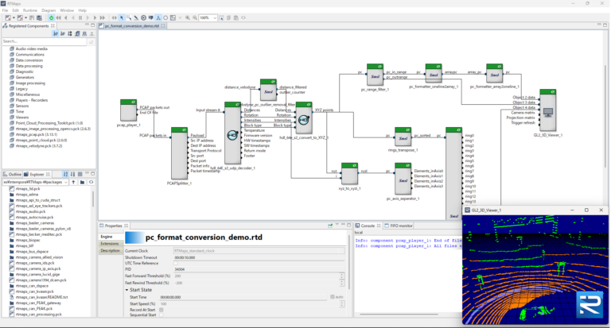611x328 pixels.
Task: Click the comment bubble toolbar icon
Action: (151, 18)
